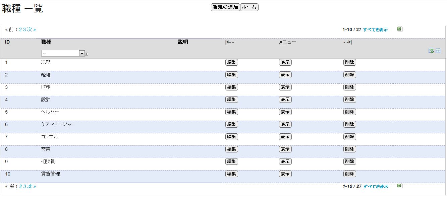Image resolution: width=447 pixels, height=197 pixels.
Task: Delete the 財務 entry
Action: 350,87
